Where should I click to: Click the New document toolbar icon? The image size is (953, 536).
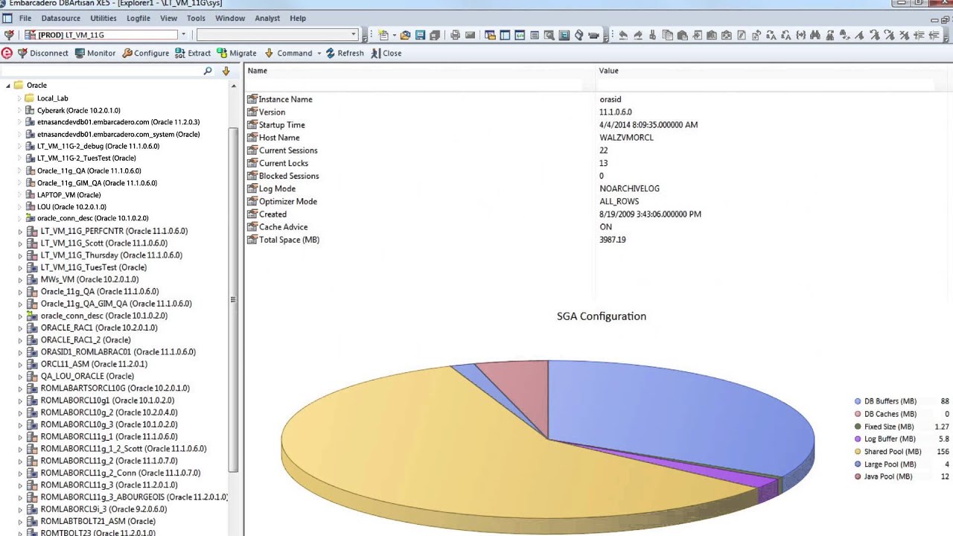[x=383, y=35]
